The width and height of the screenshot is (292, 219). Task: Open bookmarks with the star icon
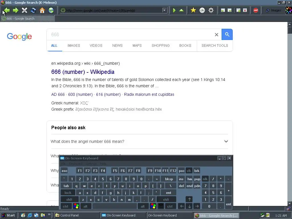pyautogui.click(x=193, y=10)
